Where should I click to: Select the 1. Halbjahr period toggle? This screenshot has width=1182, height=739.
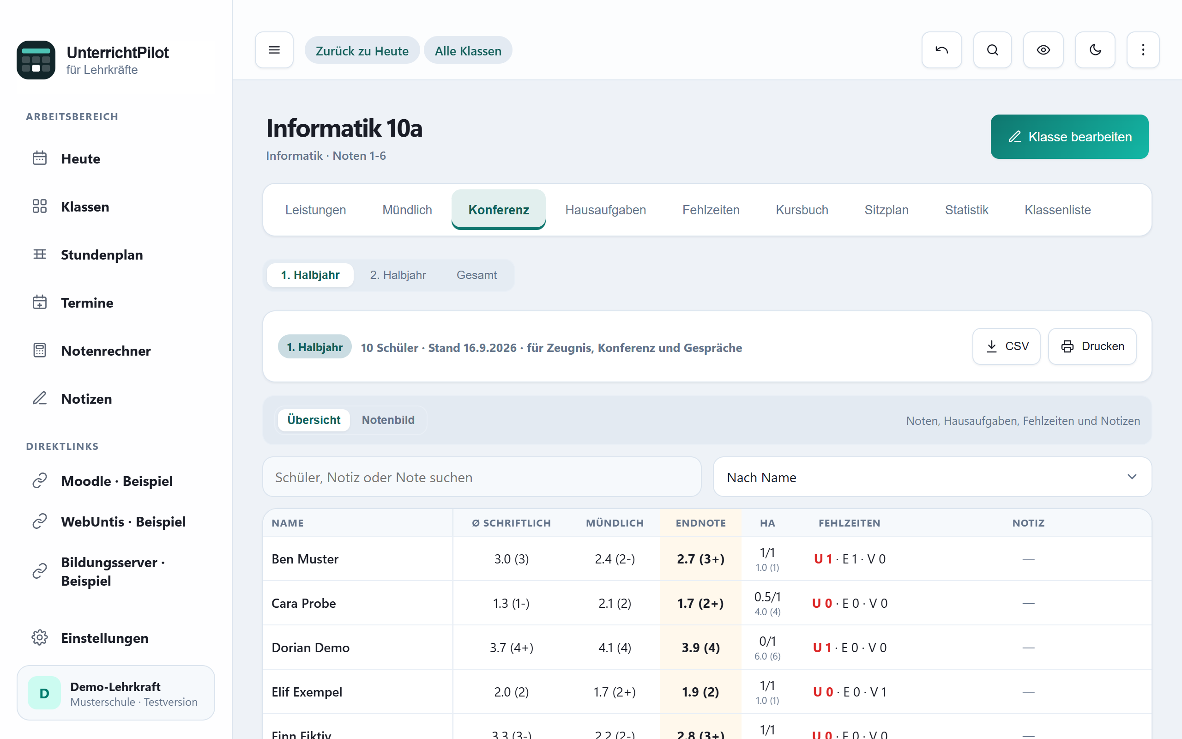[x=310, y=275]
